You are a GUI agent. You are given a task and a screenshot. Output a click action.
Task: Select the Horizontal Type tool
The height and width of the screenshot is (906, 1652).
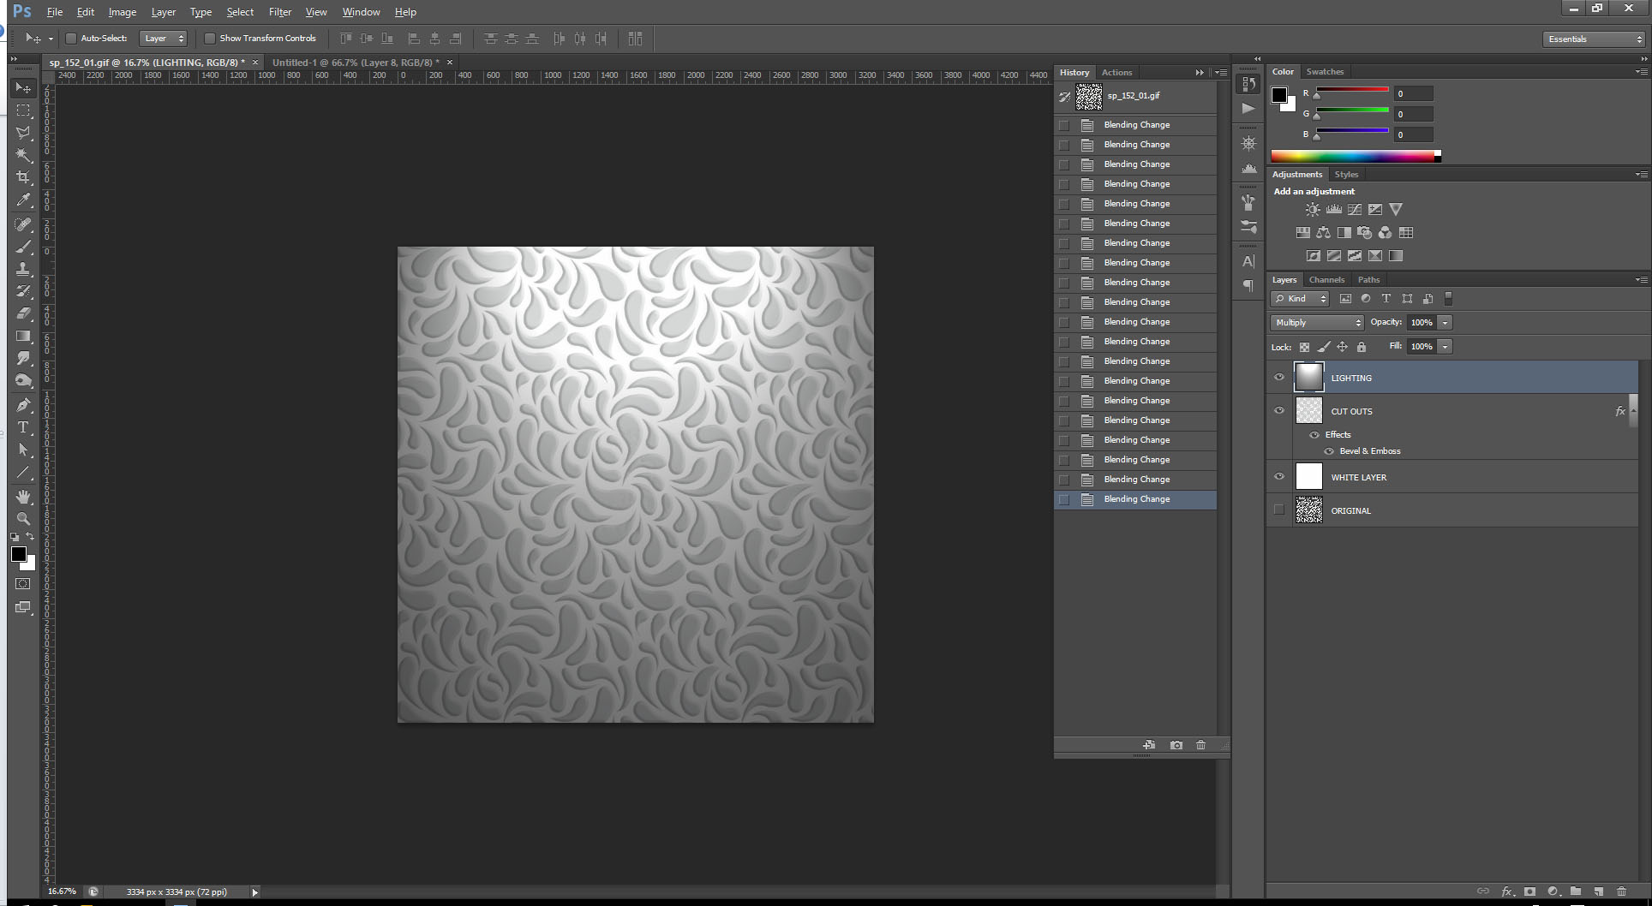tap(23, 427)
